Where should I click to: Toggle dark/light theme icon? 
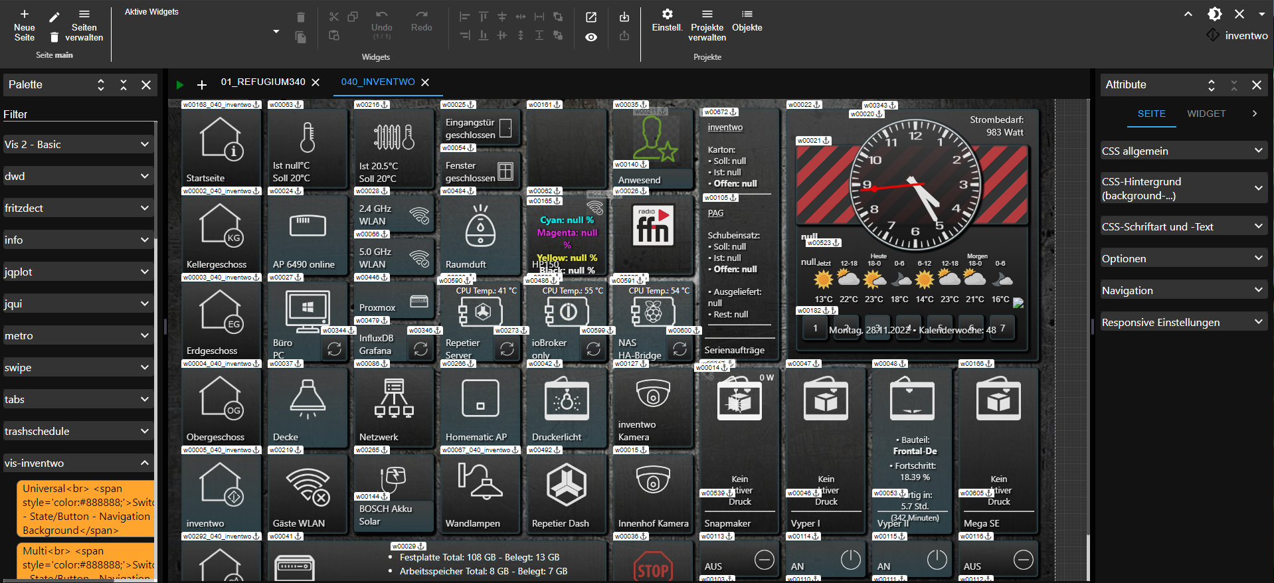click(x=1214, y=14)
